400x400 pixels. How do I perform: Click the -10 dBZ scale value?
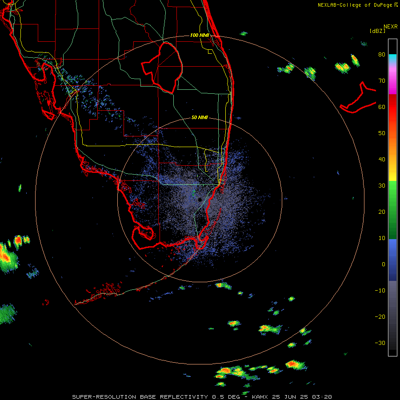[380, 291]
